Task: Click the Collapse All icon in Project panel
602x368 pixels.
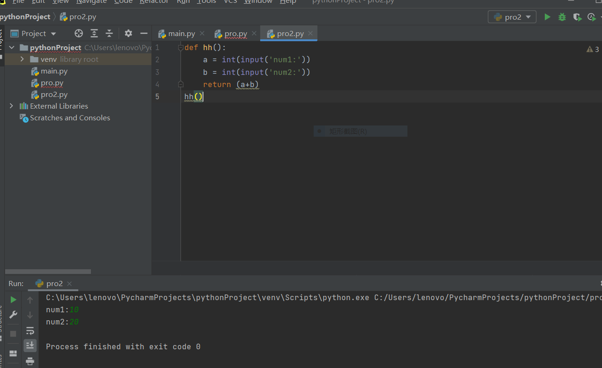Action: point(109,33)
